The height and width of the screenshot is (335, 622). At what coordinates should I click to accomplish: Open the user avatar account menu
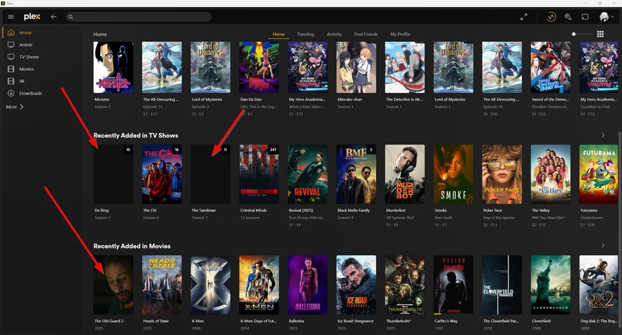pos(606,17)
